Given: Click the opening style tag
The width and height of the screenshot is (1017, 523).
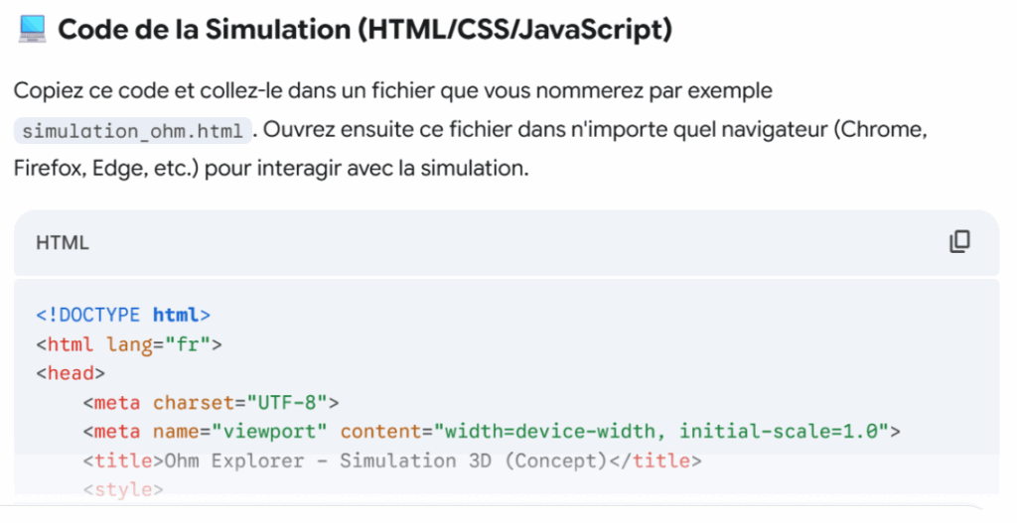Looking at the screenshot, I should click(x=123, y=489).
